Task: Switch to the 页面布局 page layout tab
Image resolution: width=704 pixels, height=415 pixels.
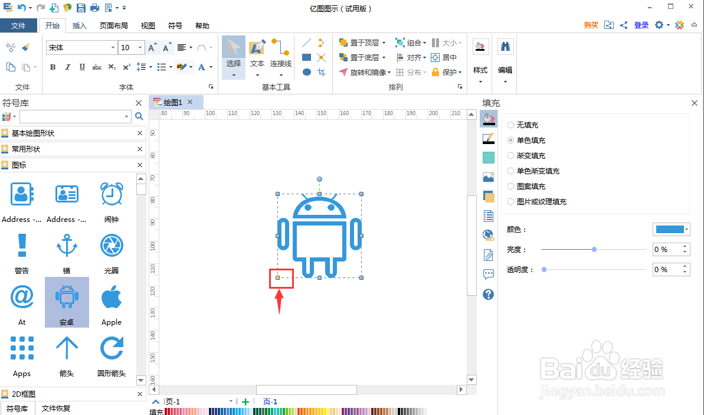Action: (113, 25)
